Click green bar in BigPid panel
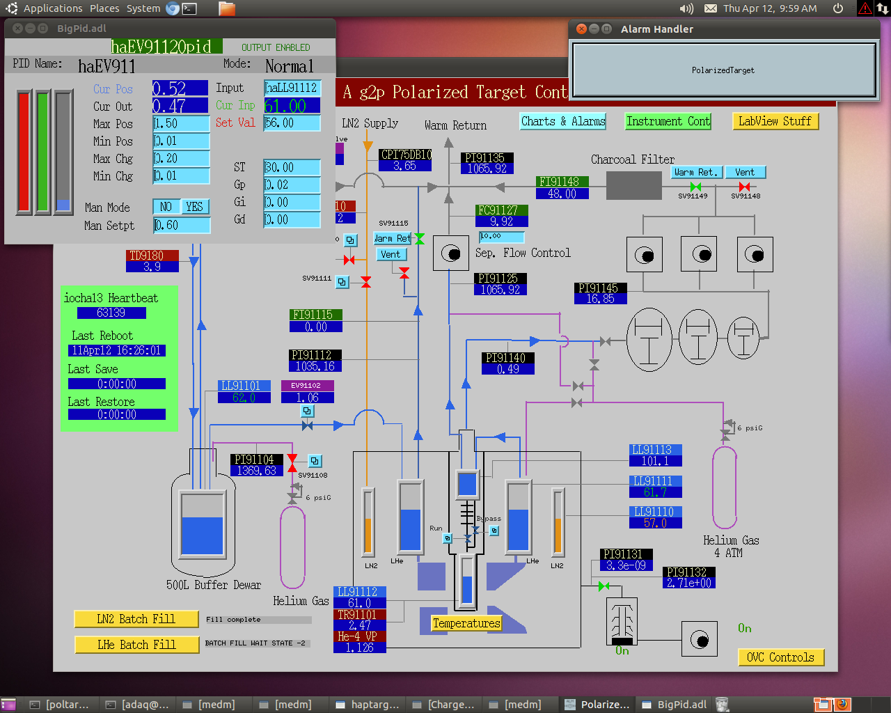891x713 pixels. 43,151
